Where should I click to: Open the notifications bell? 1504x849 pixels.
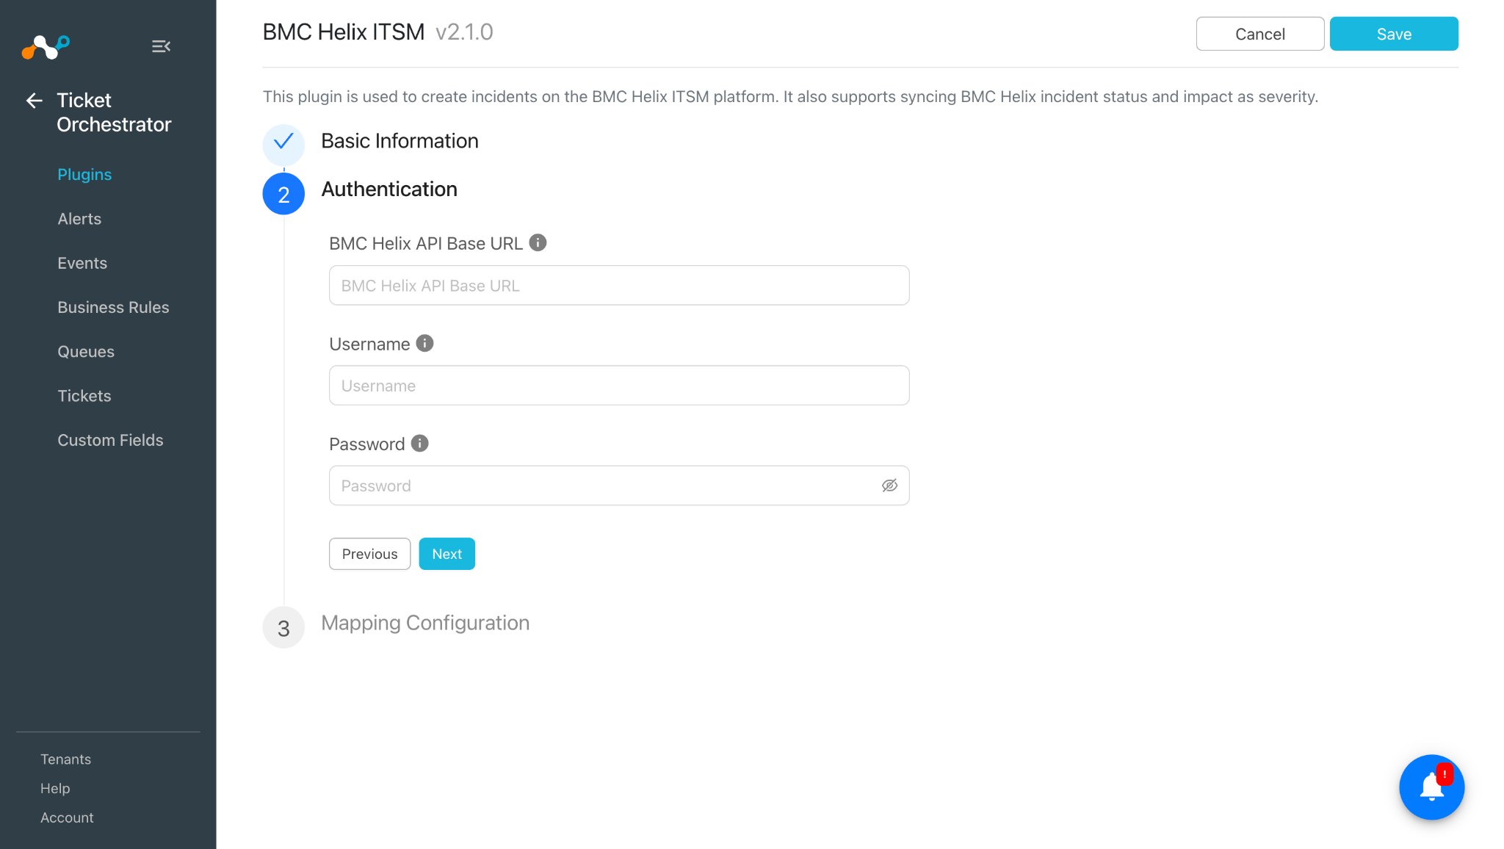[1431, 787]
